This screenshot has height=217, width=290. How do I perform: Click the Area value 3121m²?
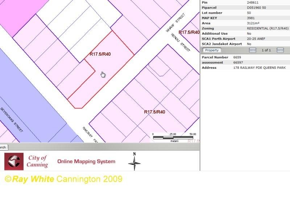254,23
